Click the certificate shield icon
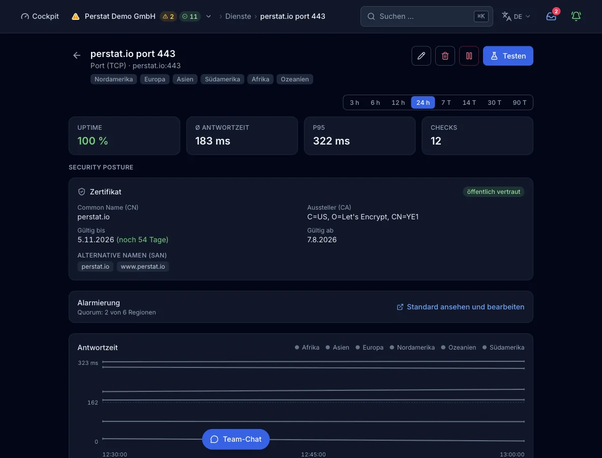 point(81,192)
